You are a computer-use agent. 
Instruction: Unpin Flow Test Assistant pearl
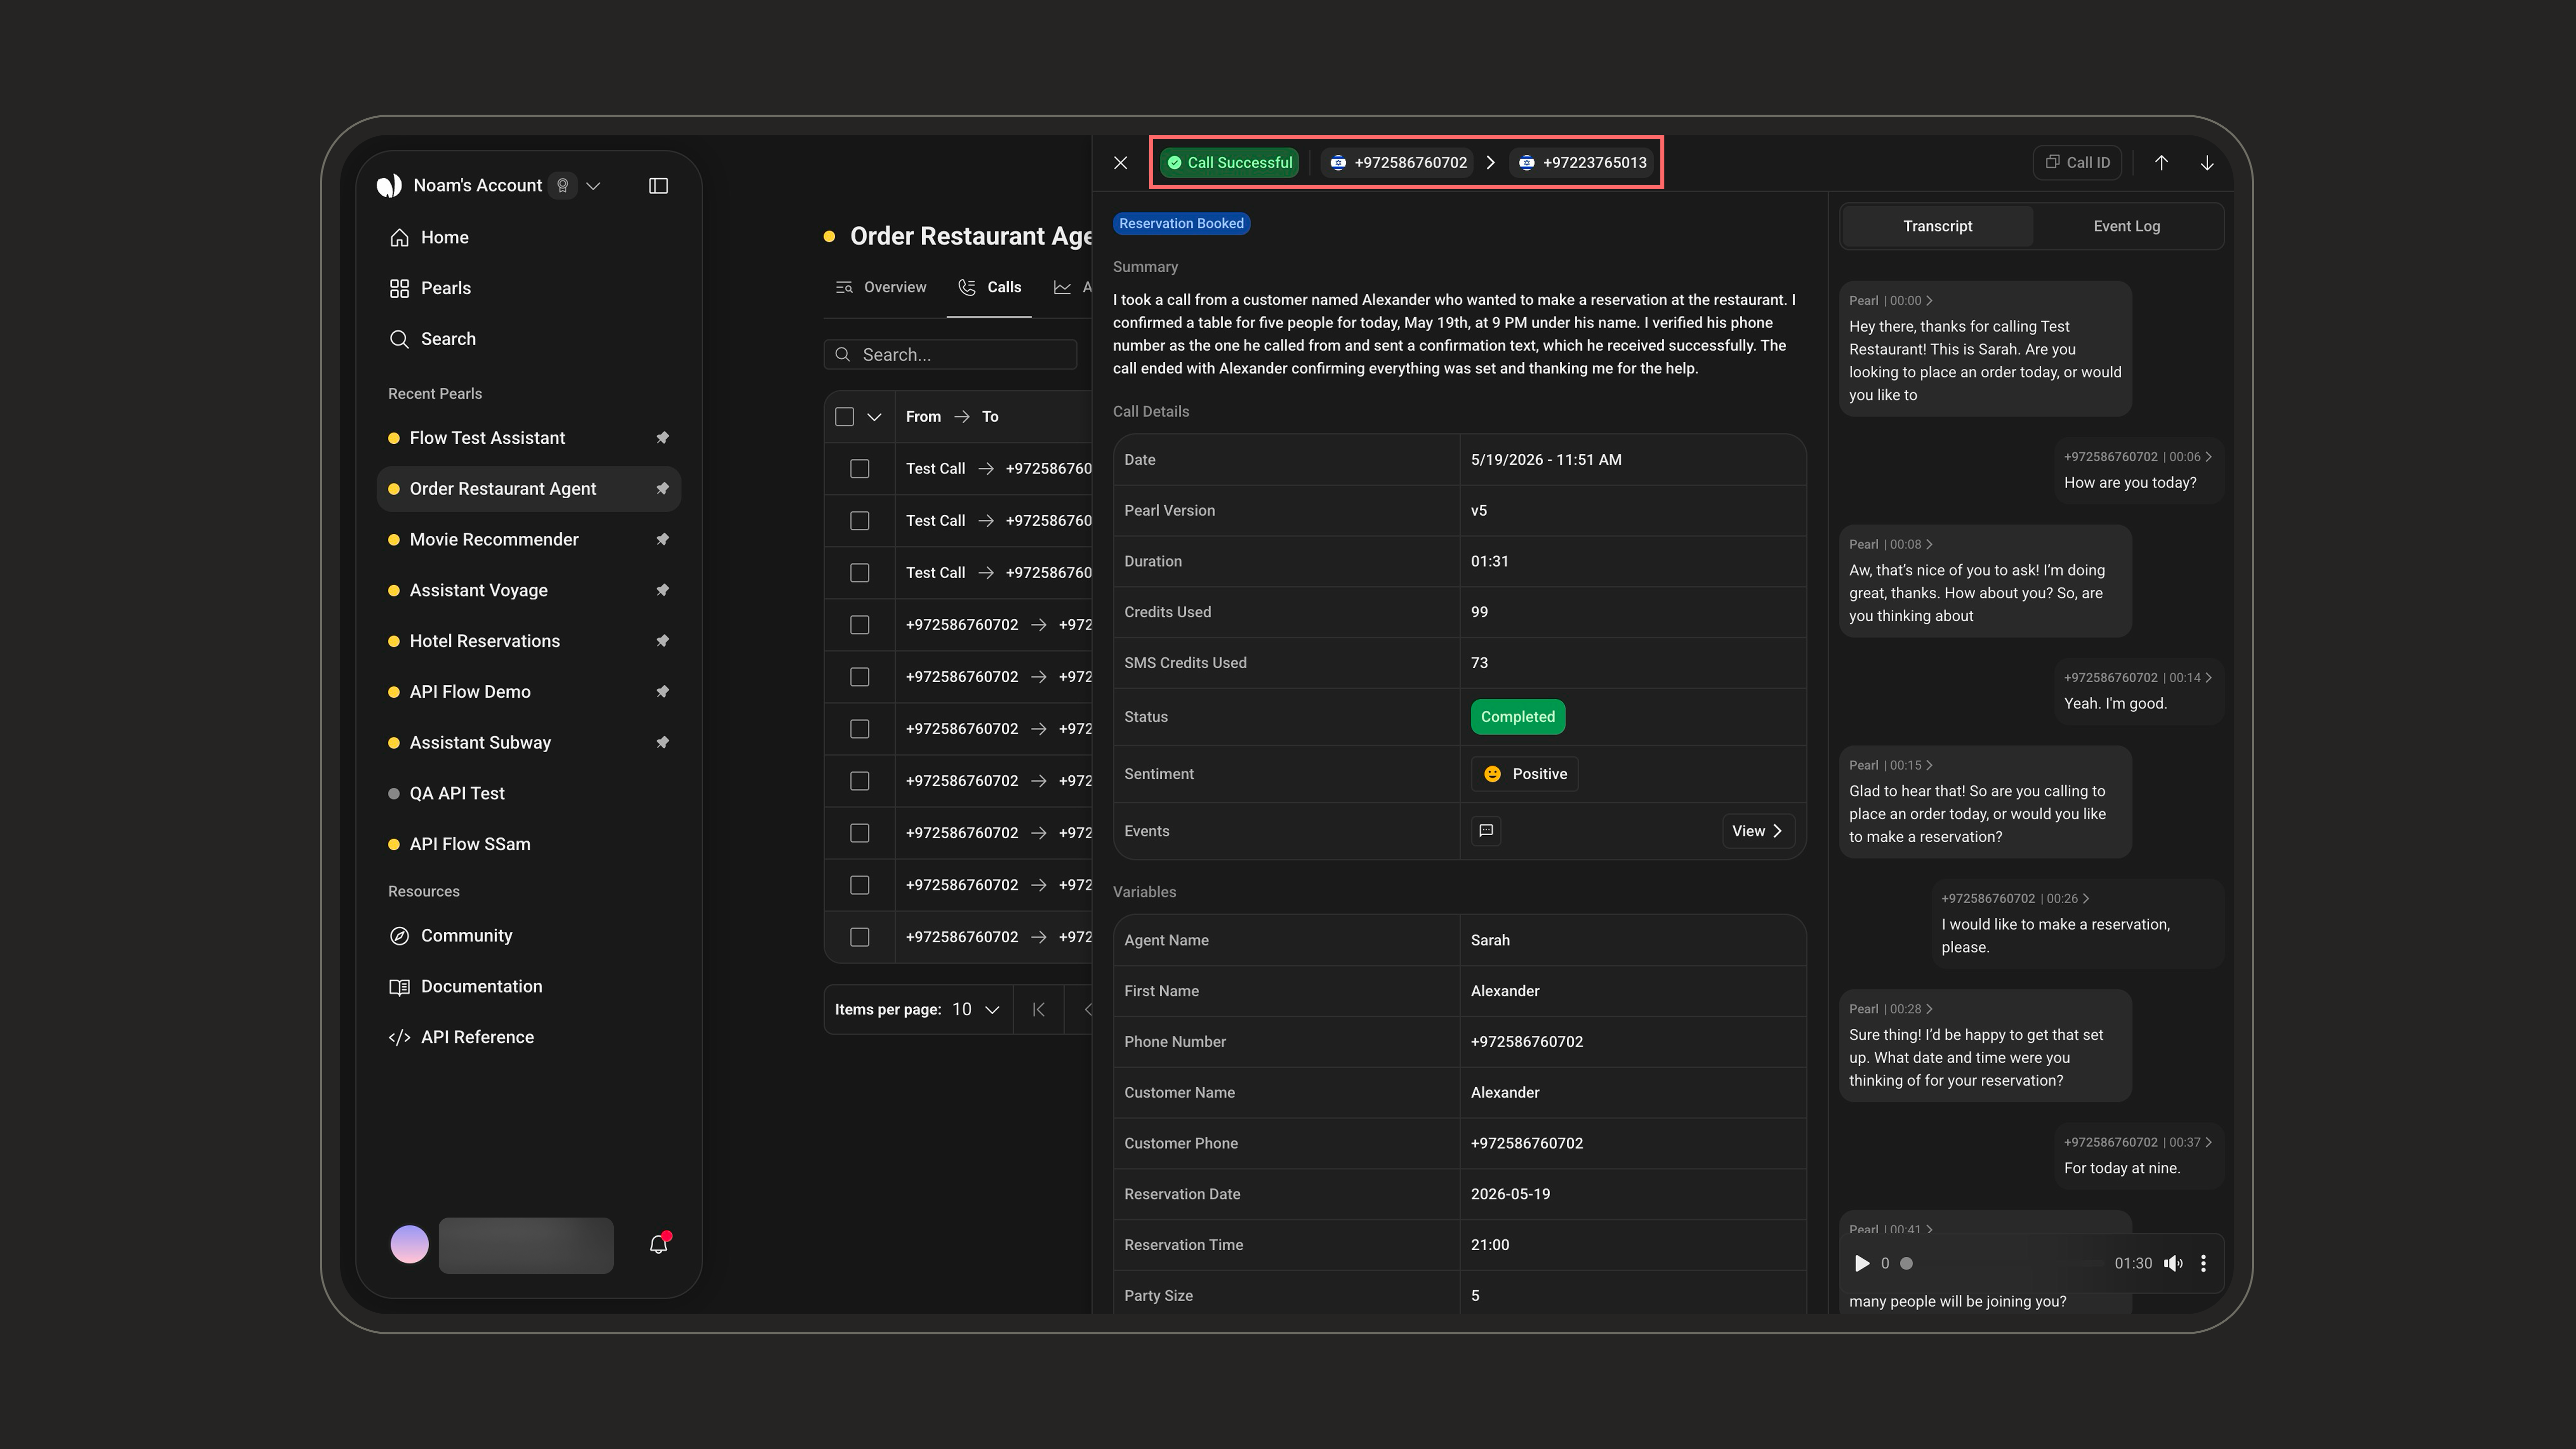[662, 438]
